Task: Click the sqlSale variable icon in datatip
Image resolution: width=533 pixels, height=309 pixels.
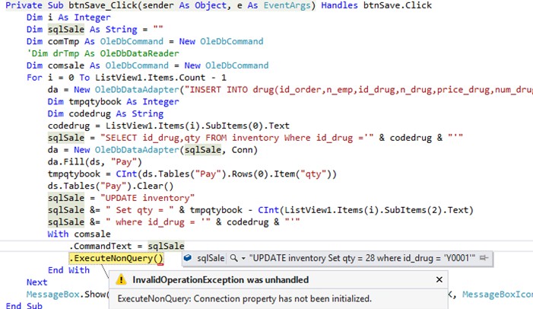Action: [188, 258]
